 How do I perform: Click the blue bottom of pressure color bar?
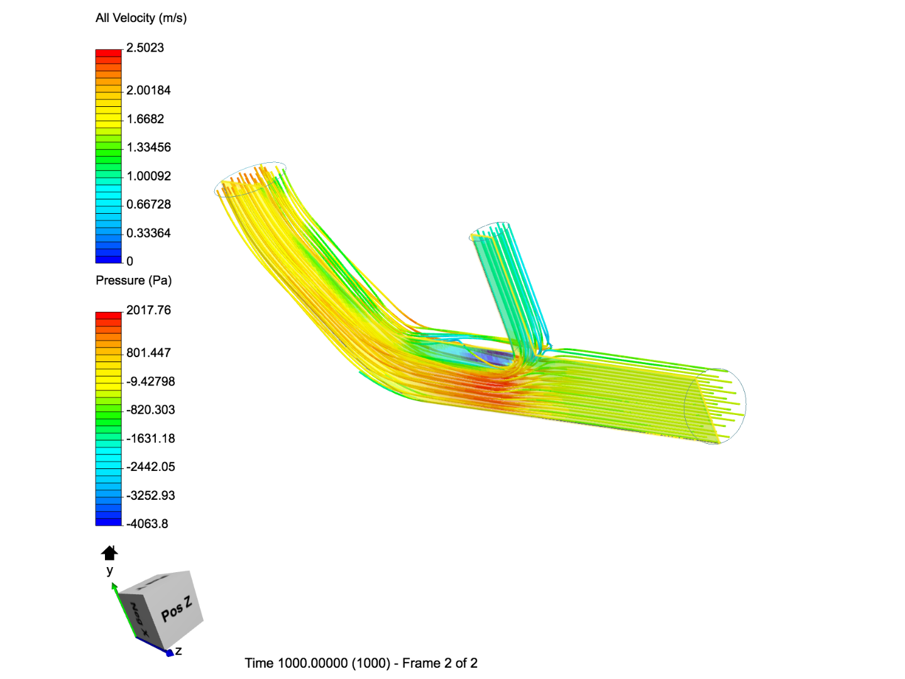pos(108,521)
